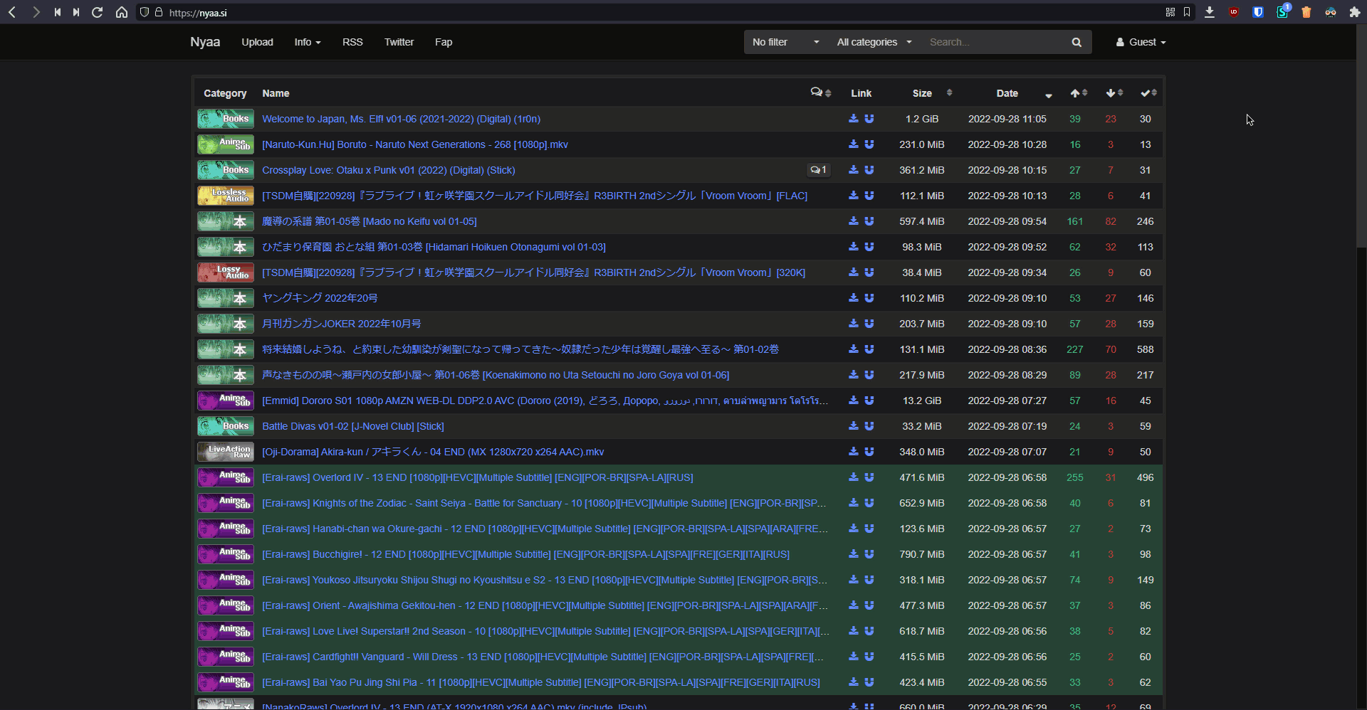Open magnet link for Bai Yao Pu episode 11
The height and width of the screenshot is (710, 1367).
click(x=869, y=682)
